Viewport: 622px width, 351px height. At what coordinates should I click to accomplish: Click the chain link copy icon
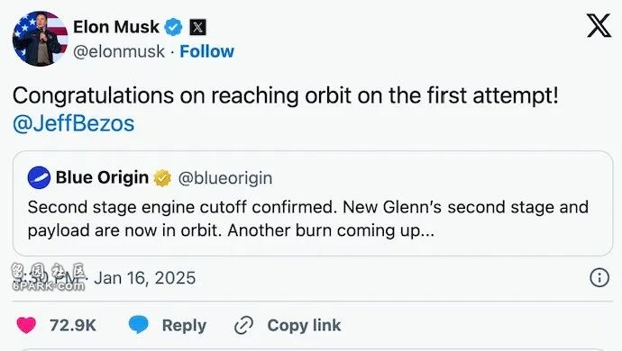(x=243, y=325)
